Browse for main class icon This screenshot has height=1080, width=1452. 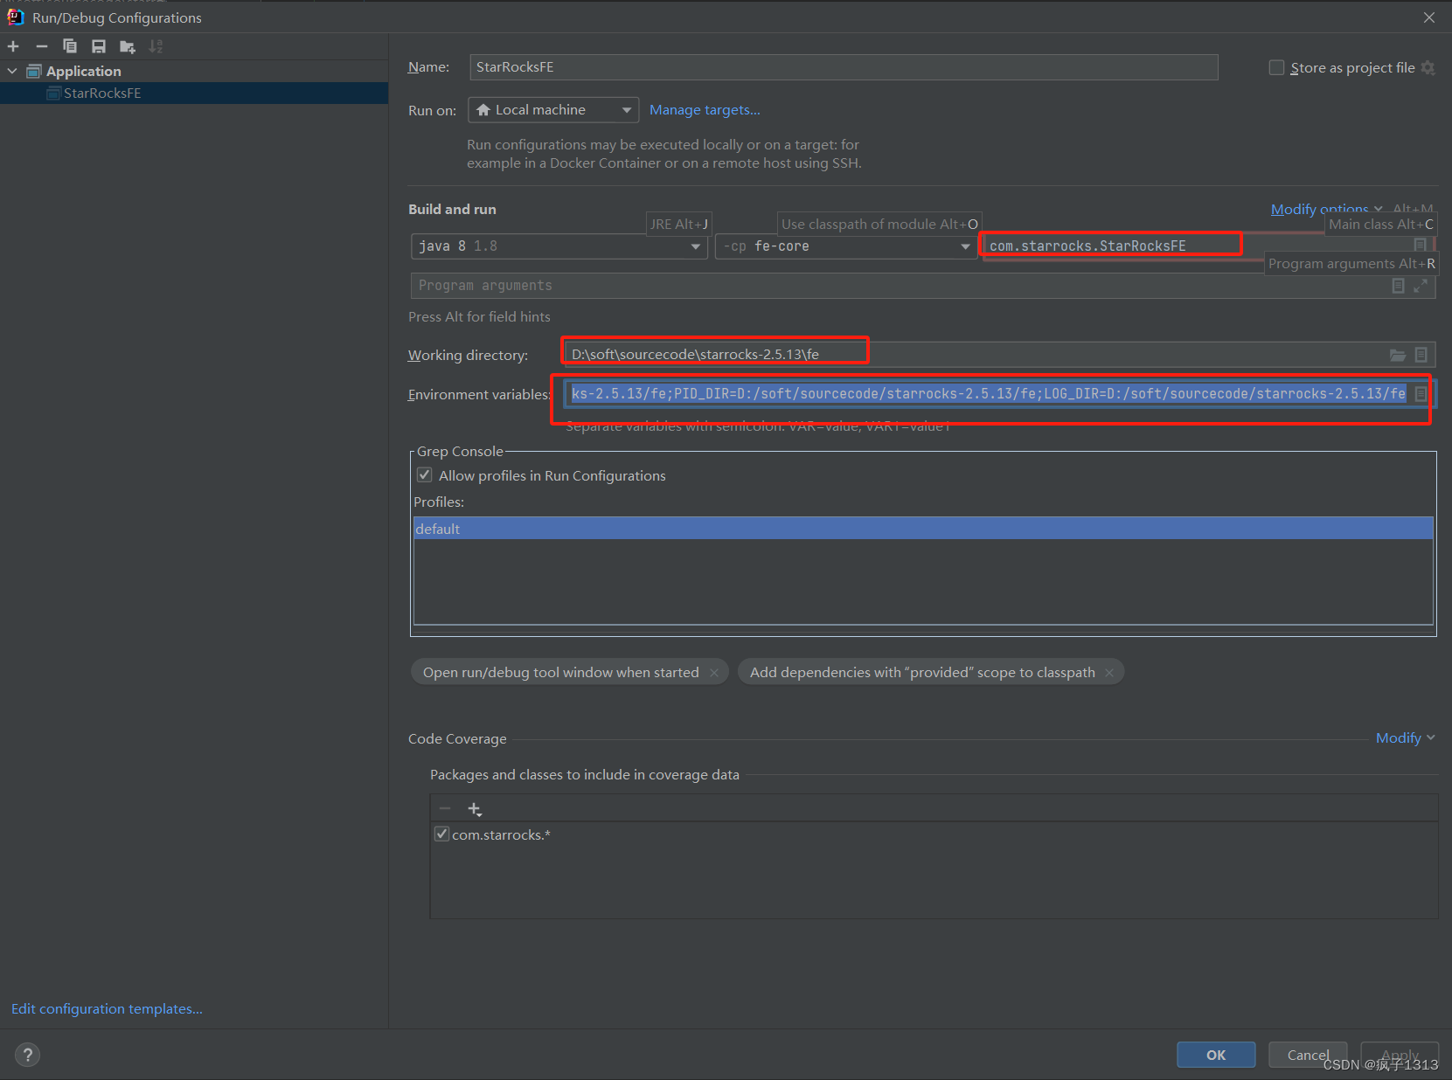(x=1421, y=246)
